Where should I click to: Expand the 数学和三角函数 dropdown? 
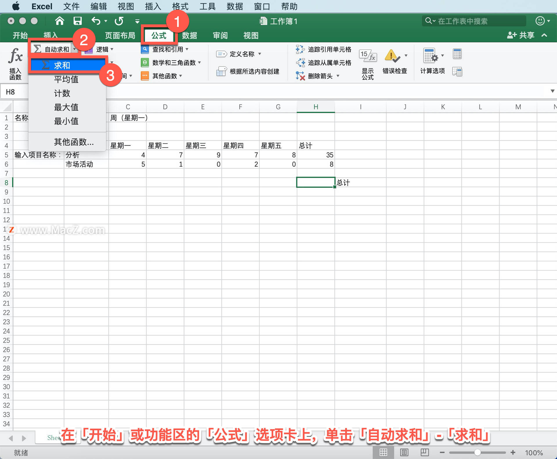[199, 62]
